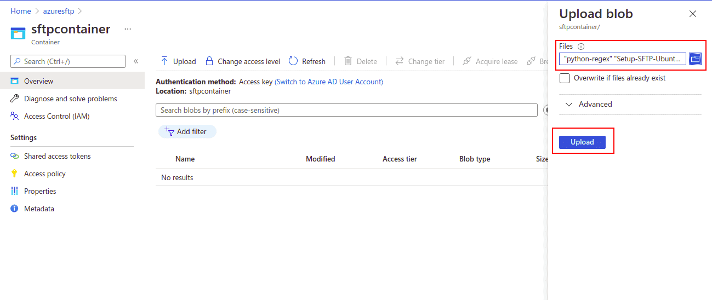Collapse the left sidebar with double chevron

pos(136,61)
